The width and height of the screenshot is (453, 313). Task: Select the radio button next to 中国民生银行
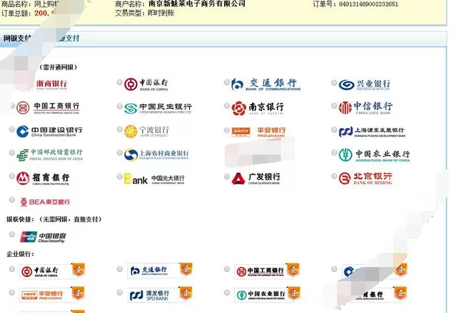pos(120,106)
